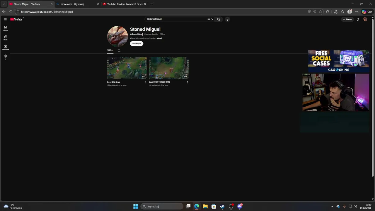Reload the current page
Screen dimensions: 375x211
11,12
